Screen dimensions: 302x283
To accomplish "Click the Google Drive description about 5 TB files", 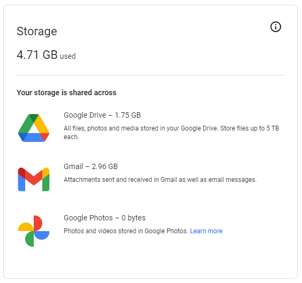I will 171,133.
